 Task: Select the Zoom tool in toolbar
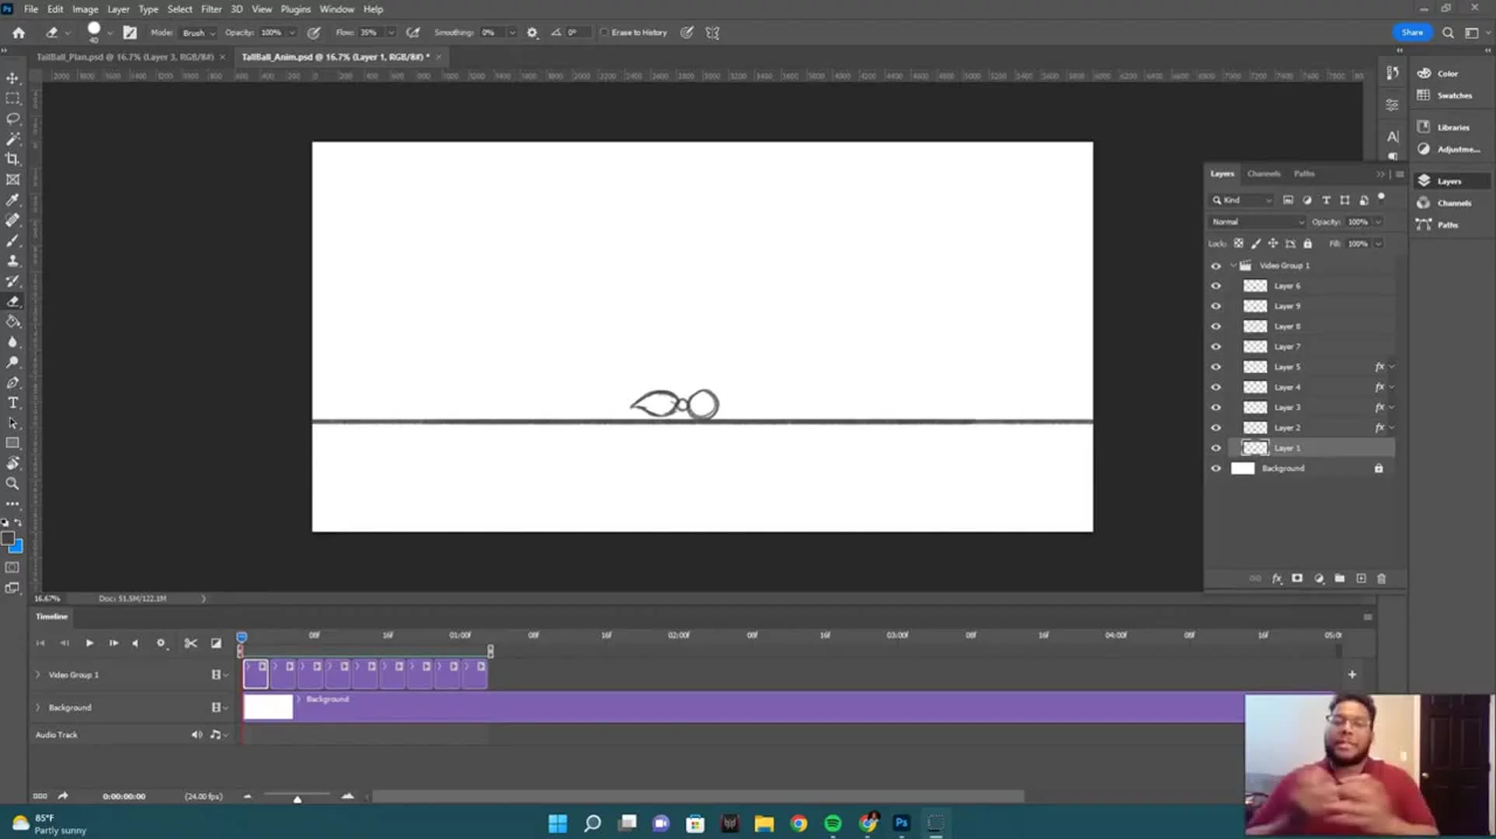tap(13, 483)
